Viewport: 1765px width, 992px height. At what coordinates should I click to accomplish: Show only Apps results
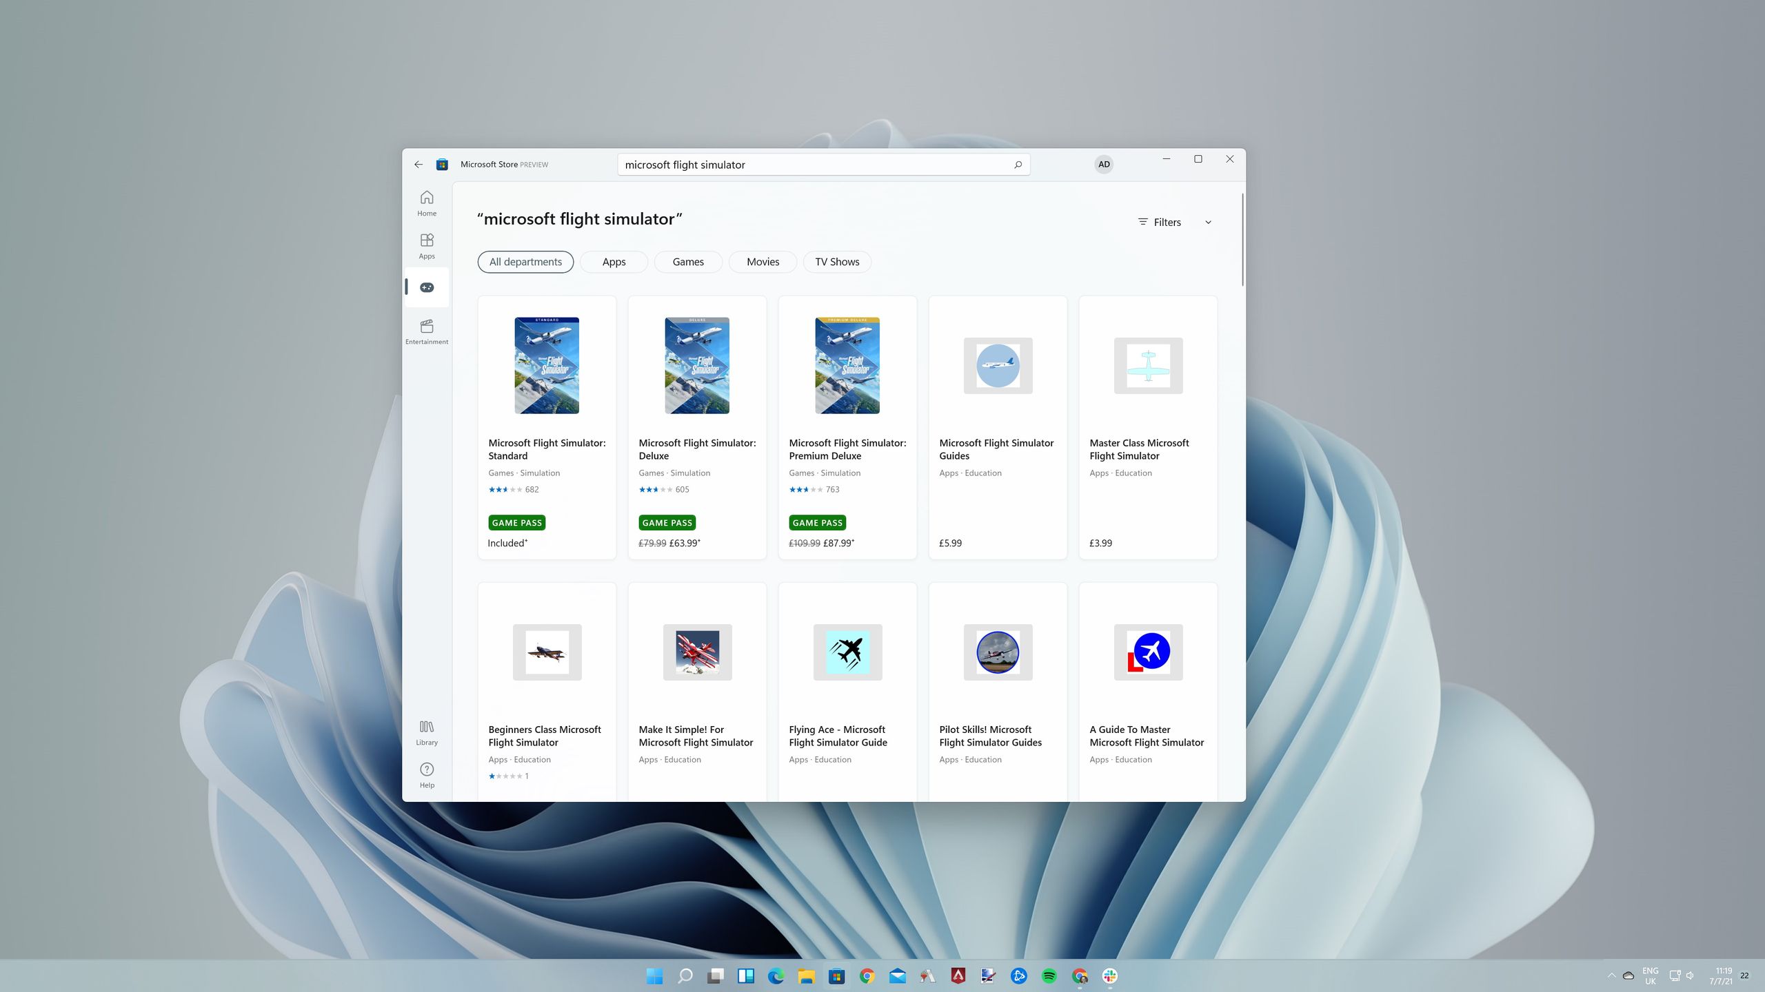(614, 262)
